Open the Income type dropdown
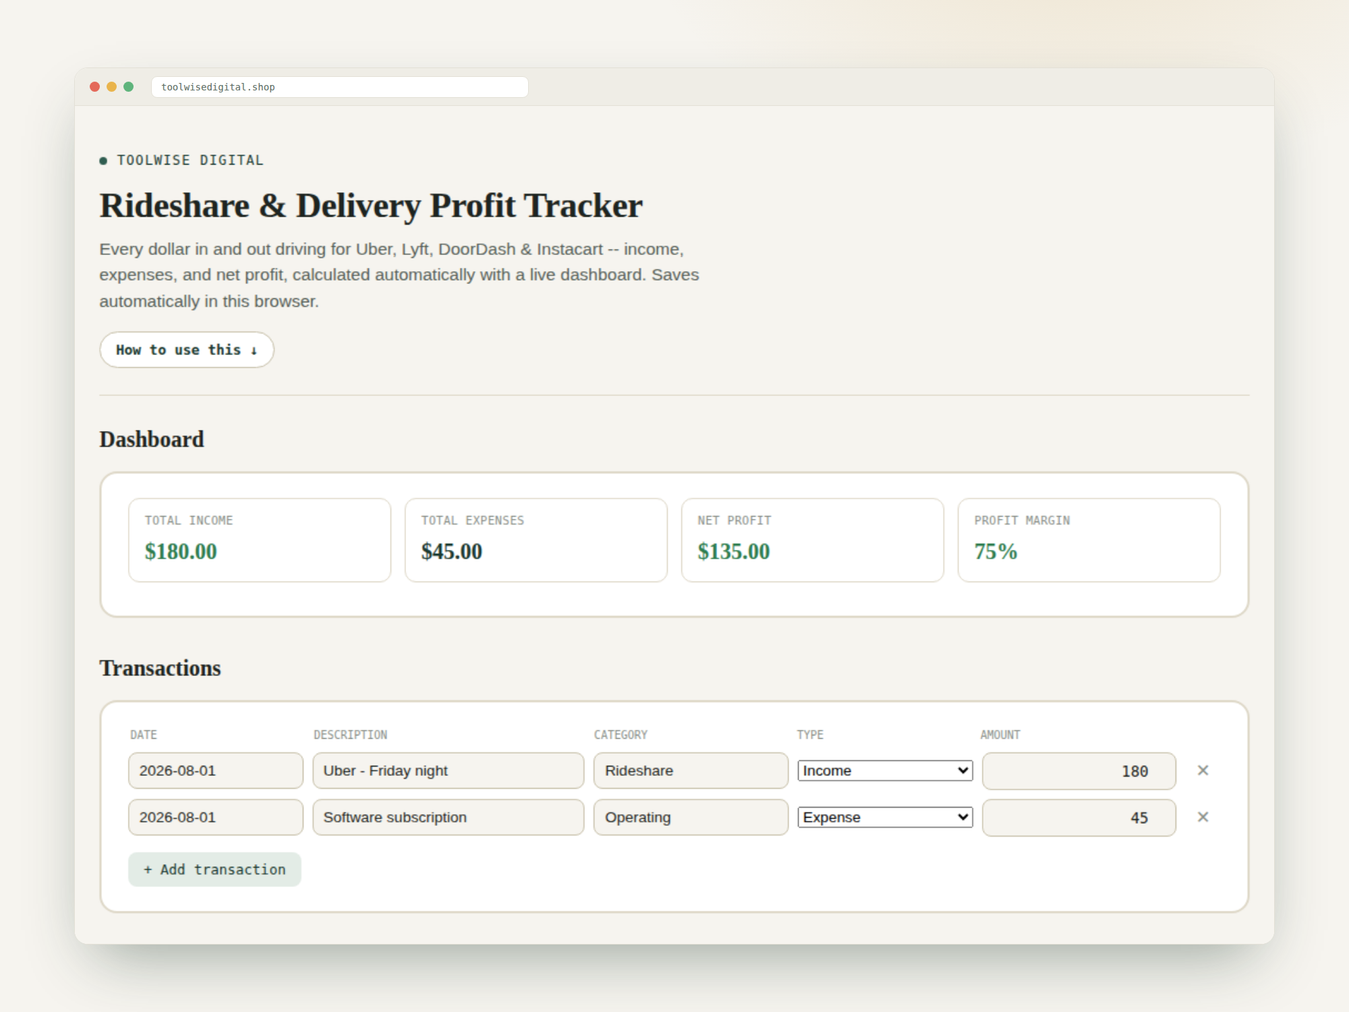1349x1012 pixels. pos(885,770)
